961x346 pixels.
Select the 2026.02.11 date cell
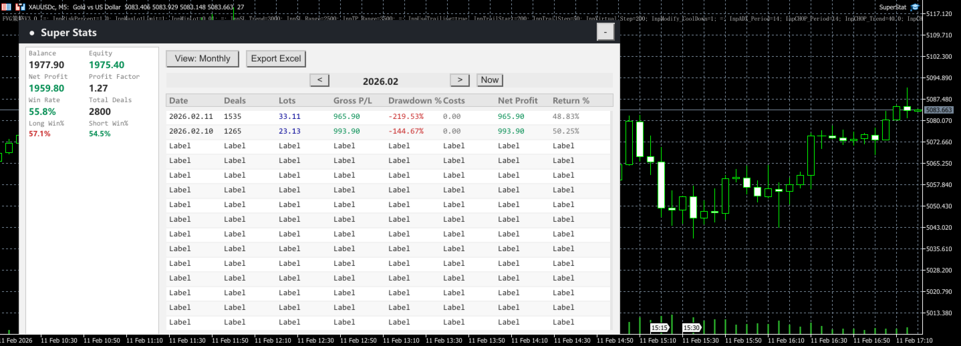191,116
